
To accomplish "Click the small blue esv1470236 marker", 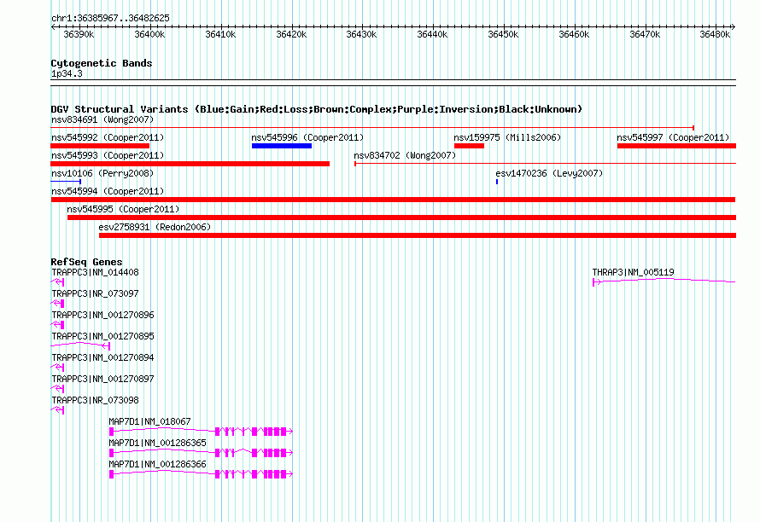I will (497, 182).
